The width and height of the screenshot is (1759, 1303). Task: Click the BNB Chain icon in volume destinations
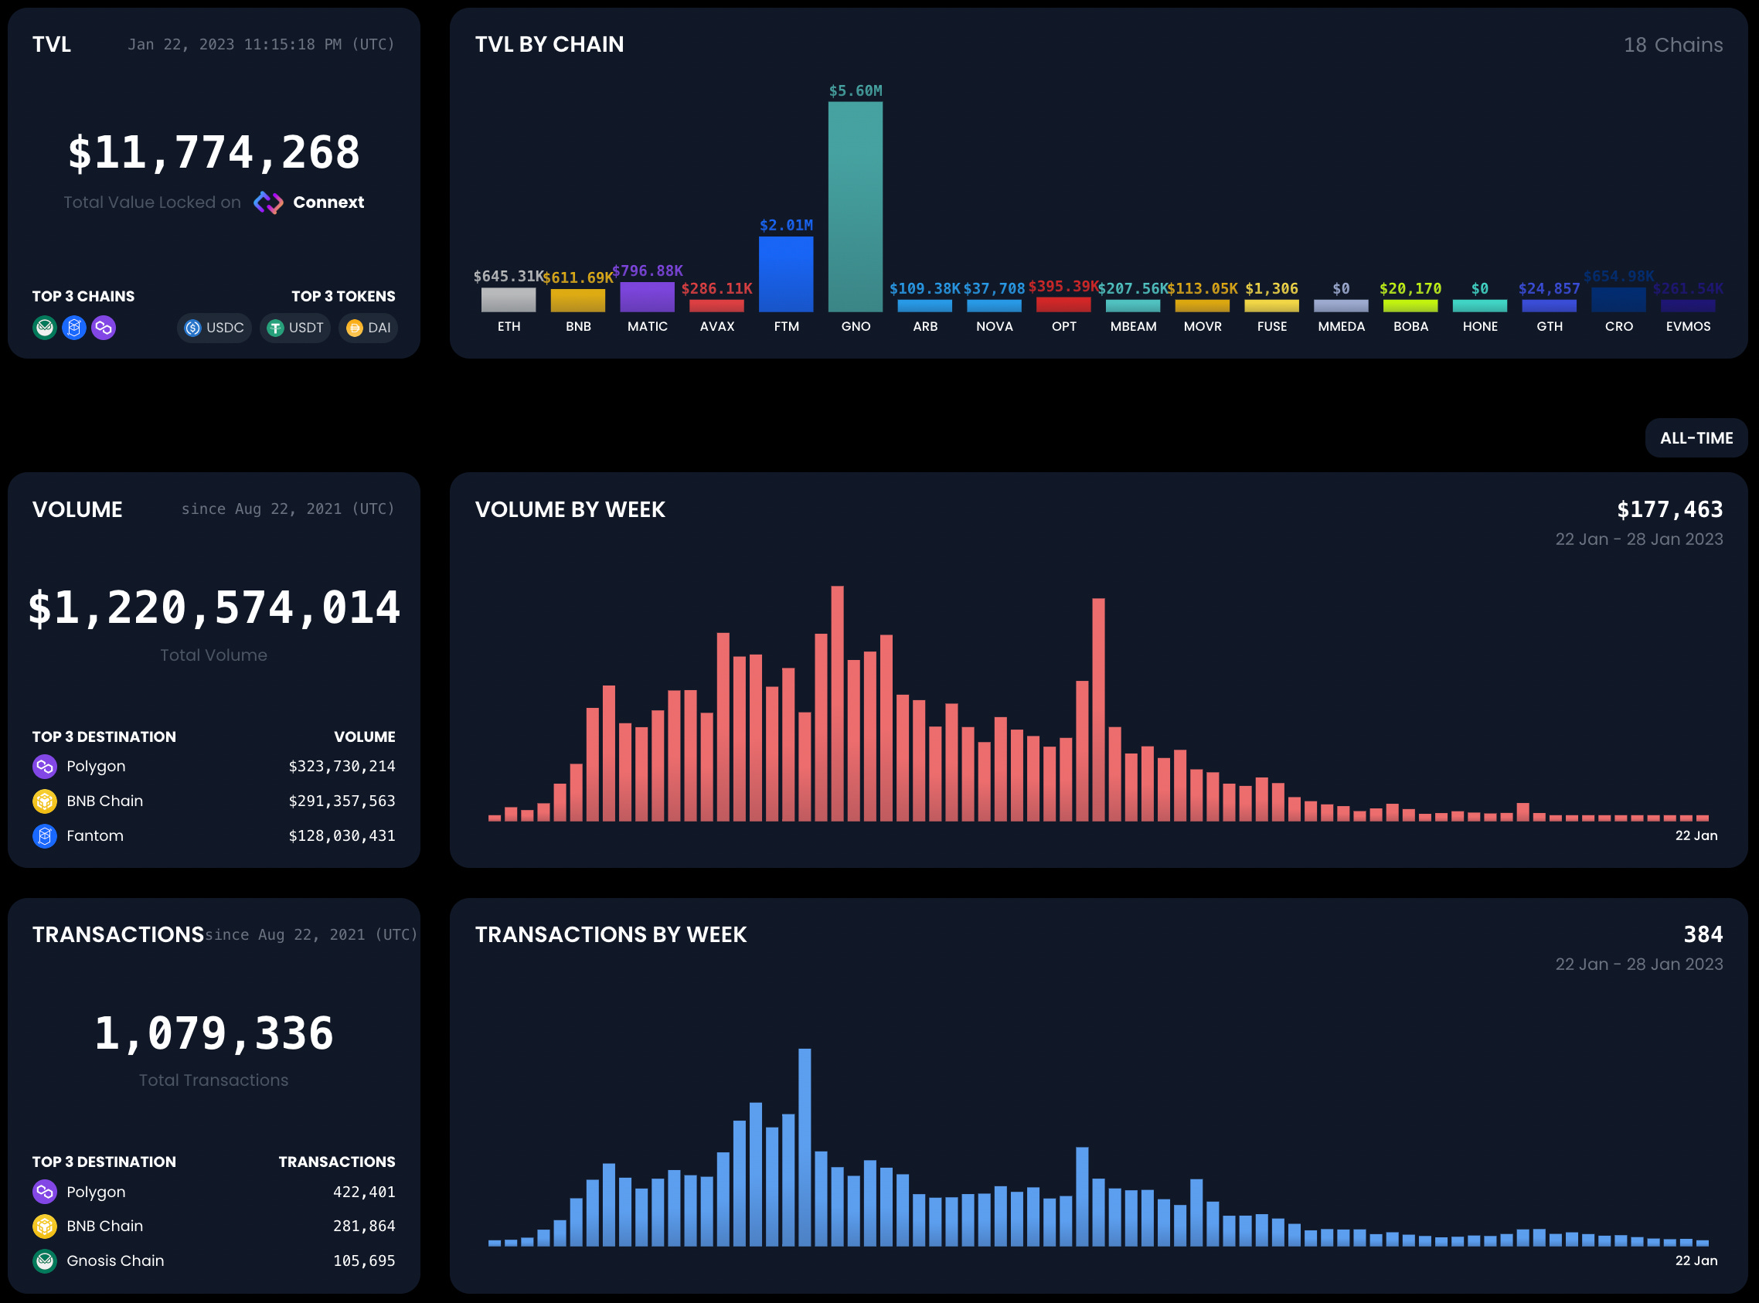pyautogui.click(x=45, y=801)
